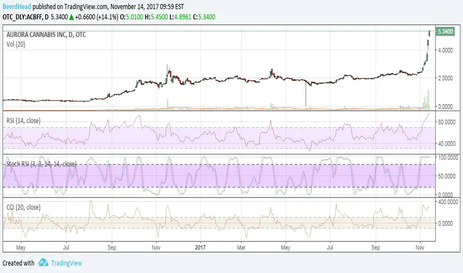The height and width of the screenshot is (273, 463).
Task: Click the 2017 label on time axis
Action: [200, 247]
